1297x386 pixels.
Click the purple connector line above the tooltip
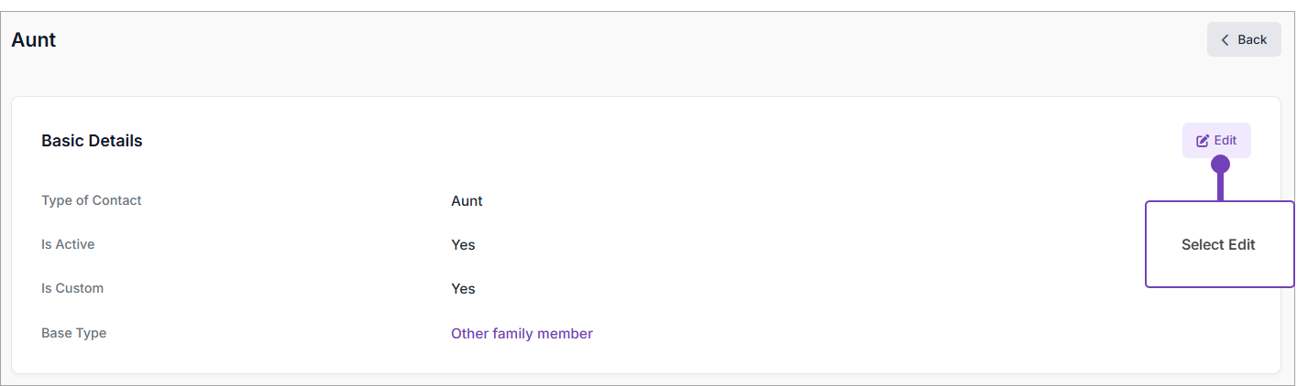1220,187
